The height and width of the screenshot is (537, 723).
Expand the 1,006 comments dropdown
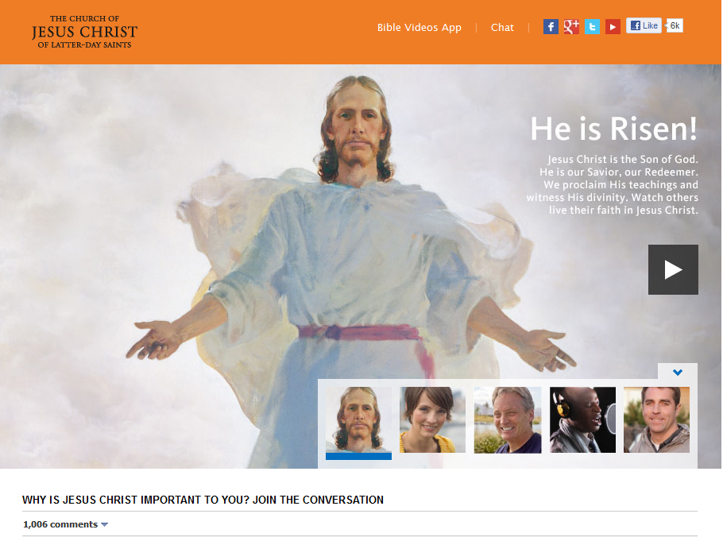click(x=65, y=524)
